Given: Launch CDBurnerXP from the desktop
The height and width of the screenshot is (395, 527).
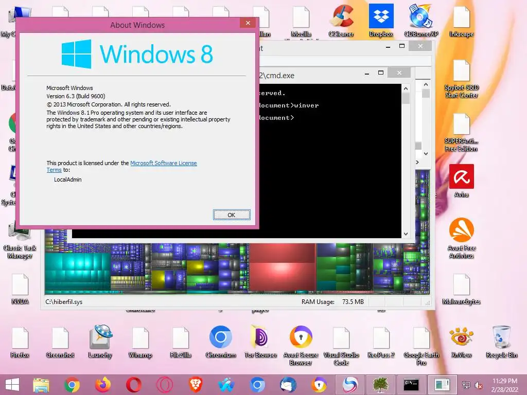Looking at the screenshot, I should (x=421, y=21).
